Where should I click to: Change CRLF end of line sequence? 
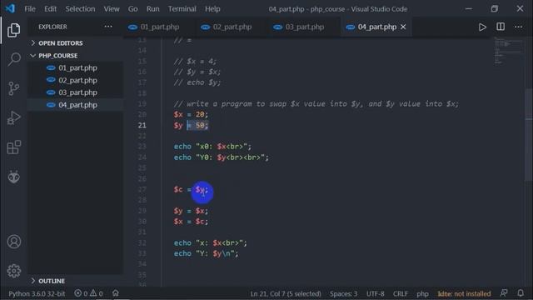[401, 293]
